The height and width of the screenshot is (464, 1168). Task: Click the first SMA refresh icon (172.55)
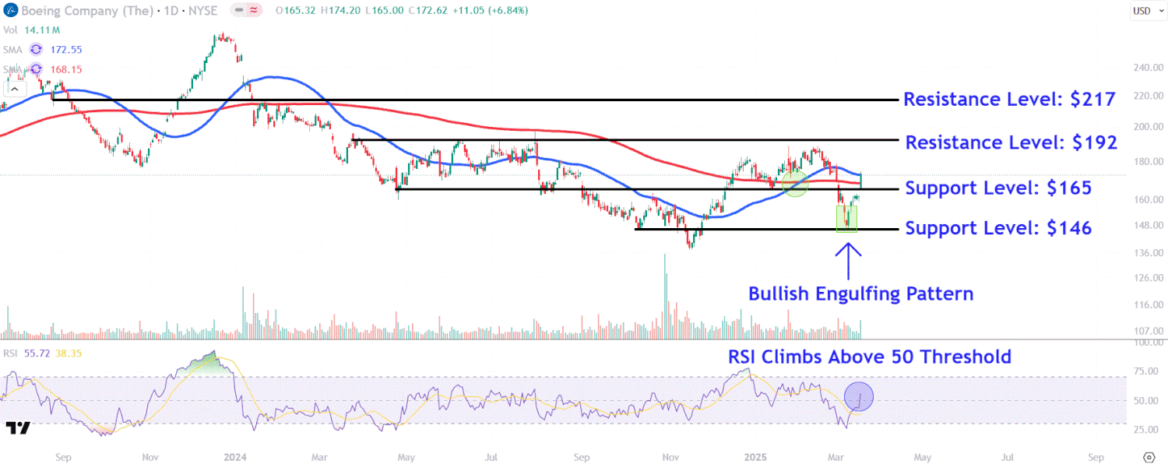36,49
